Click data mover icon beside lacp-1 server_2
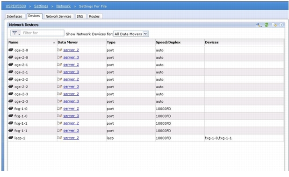 pyautogui.click(x=59, y=138)
